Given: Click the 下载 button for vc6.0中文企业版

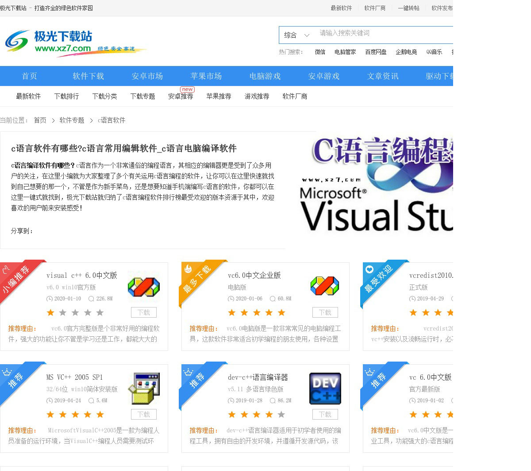Looking at the screenshot, I should tap(325, 312).
